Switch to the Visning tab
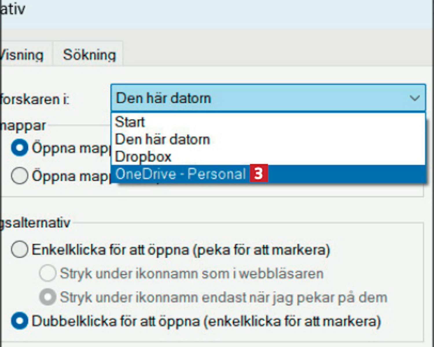Viewport: 434px width, 347px height. point(23,55)
